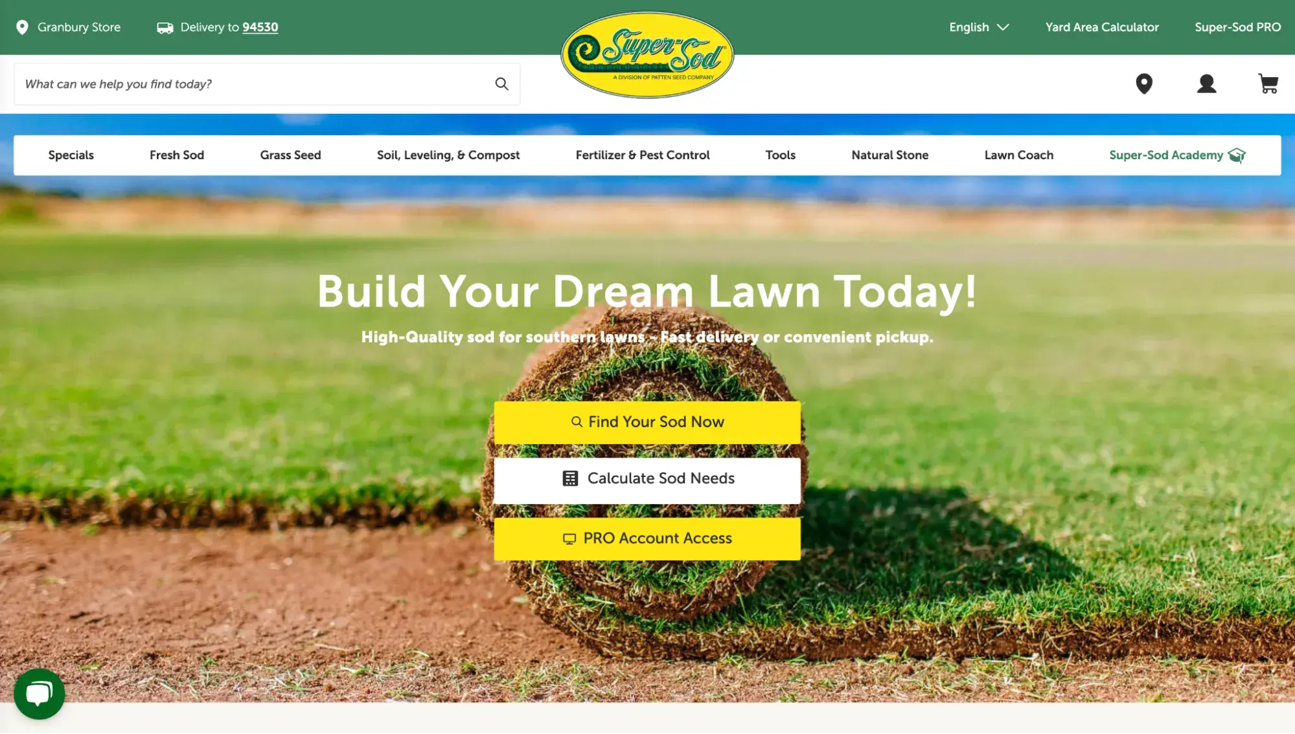Click the PRO Account Access button
This screenshot has height=734, width=1295.
click(x=648, y=538)
